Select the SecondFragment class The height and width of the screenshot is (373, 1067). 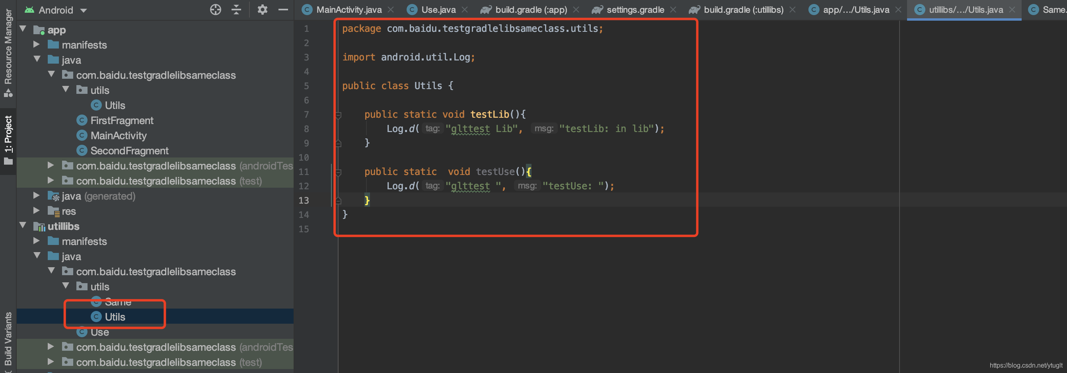pos(129,151)
